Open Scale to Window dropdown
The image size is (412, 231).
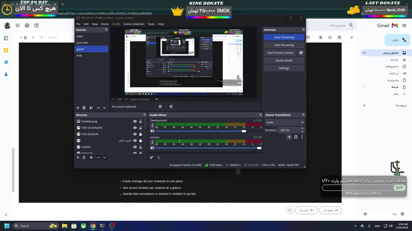144,99
